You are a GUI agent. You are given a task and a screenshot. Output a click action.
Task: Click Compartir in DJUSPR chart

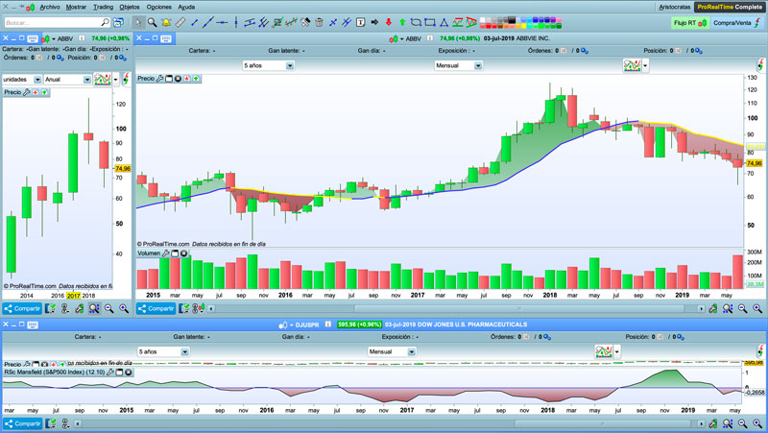point(22,423)
